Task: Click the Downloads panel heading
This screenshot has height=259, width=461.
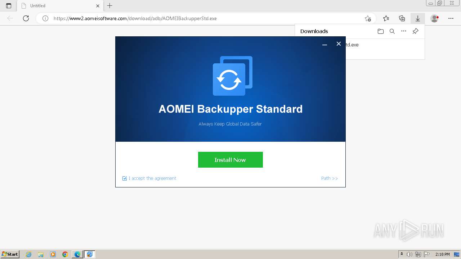Action: tap(314, 31)
